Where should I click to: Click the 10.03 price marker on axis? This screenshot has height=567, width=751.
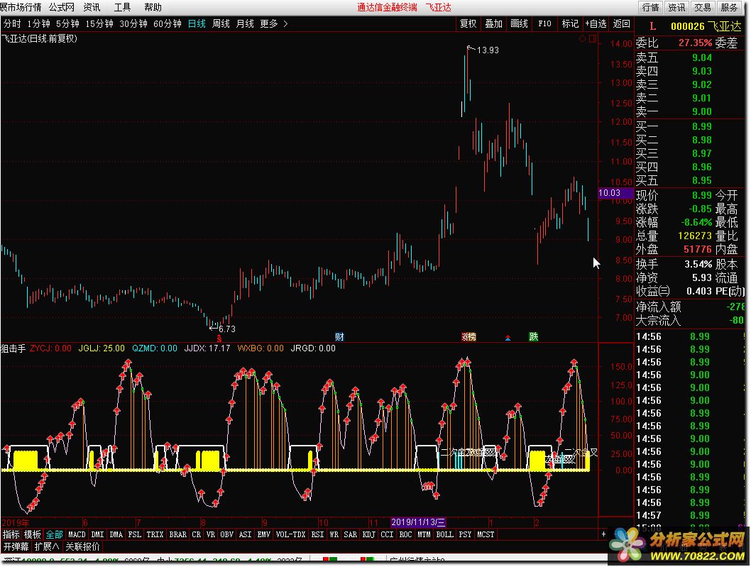pos(610,193)
